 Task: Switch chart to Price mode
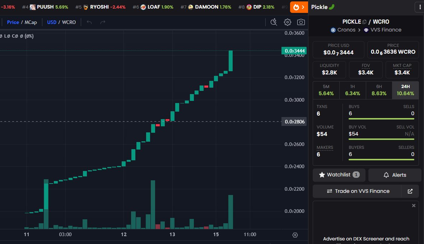point(13,22)
